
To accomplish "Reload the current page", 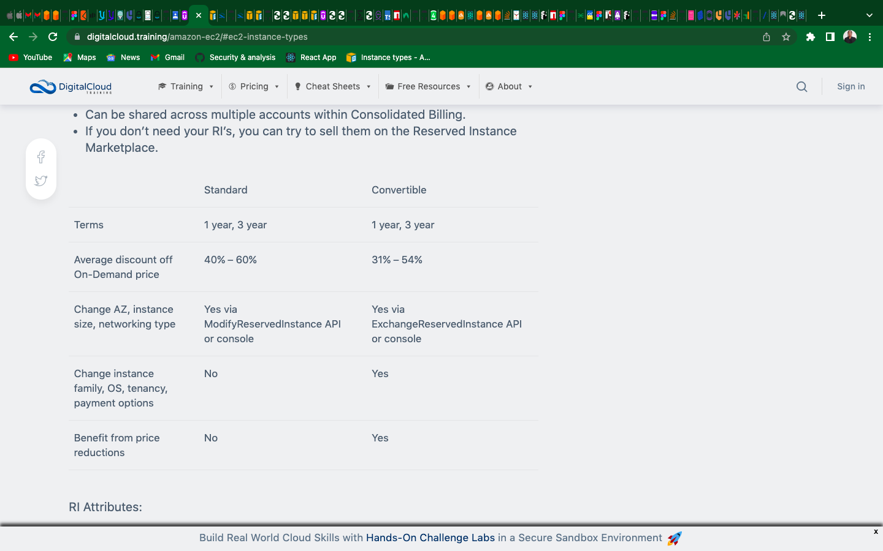I will tap(53, 37).
